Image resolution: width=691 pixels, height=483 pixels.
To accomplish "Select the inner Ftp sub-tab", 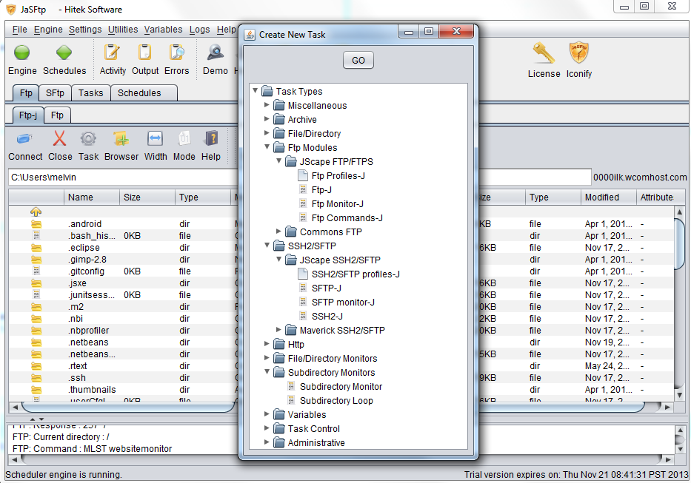I will [57, 115].
